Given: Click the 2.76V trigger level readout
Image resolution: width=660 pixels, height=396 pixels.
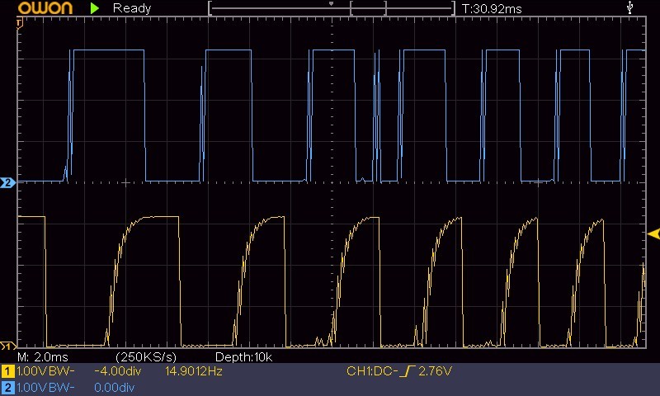Looking at the screenshot, I should click(x=435, y=371).
